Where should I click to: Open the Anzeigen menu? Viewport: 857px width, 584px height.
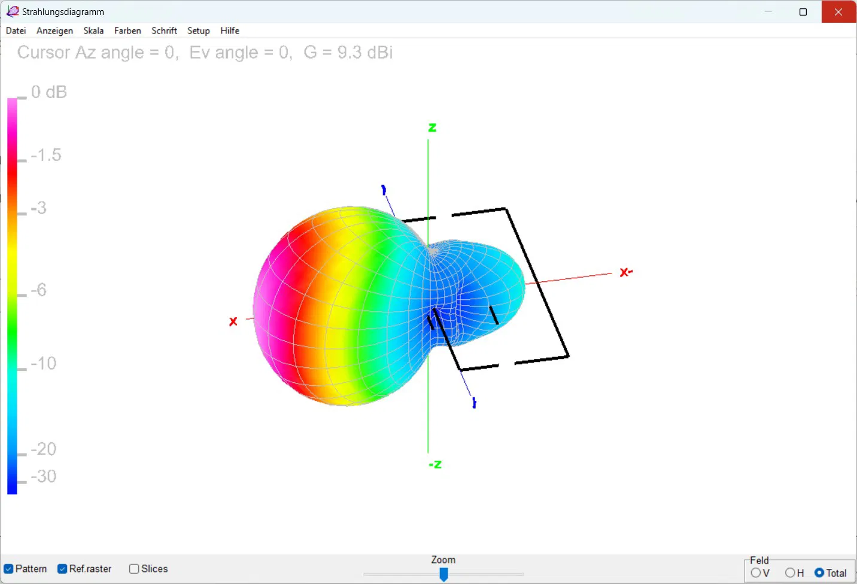(54, 31)
